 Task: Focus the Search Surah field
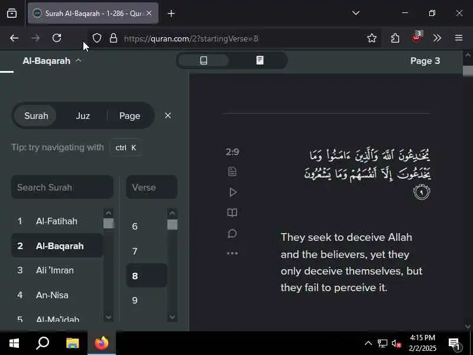(x=63, y=187)
